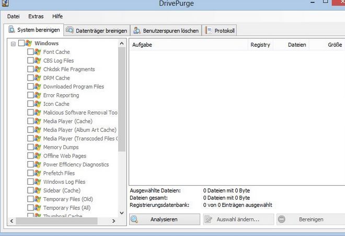Click the Bereinigen button
Viewport: 345px width, 236px height.
(x=311, y=219)
